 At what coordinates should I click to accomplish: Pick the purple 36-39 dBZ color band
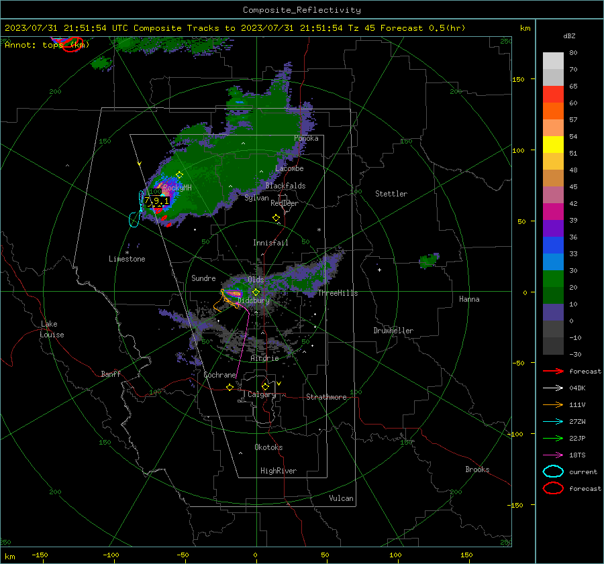553,229
